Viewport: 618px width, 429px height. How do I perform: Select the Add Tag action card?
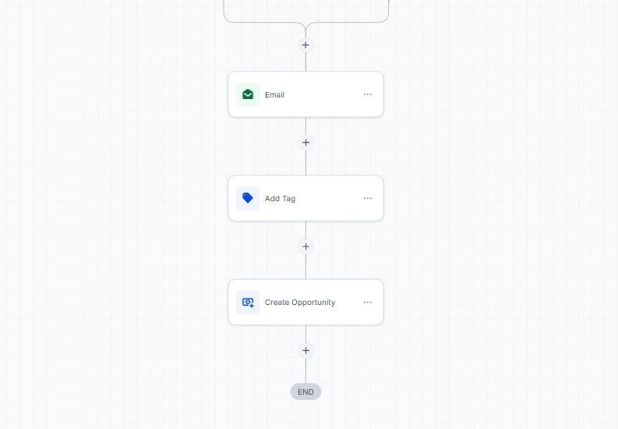point(305,198)
